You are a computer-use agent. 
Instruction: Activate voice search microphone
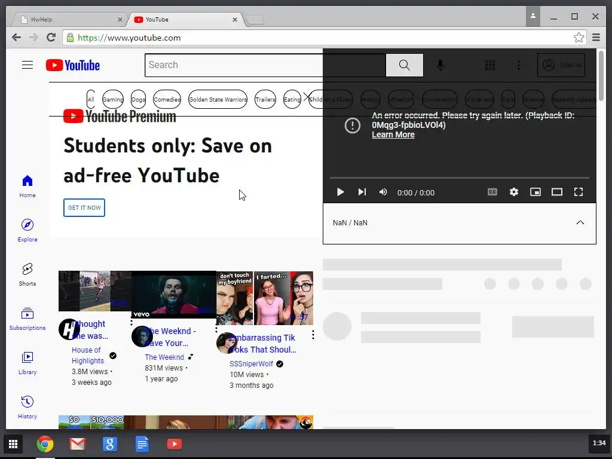[x=440, y=65]
